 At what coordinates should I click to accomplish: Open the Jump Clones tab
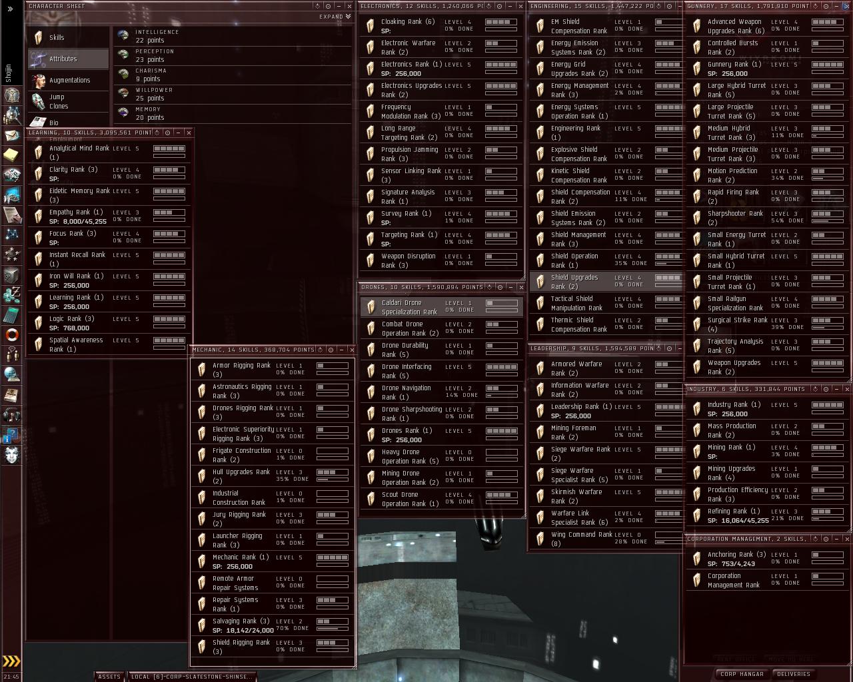68,101
